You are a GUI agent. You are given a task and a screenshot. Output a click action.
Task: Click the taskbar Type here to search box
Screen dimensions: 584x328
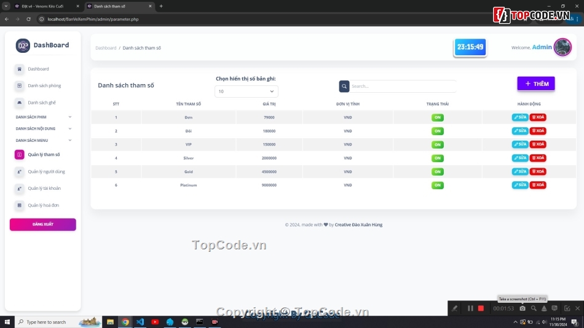tap(58, 322)
